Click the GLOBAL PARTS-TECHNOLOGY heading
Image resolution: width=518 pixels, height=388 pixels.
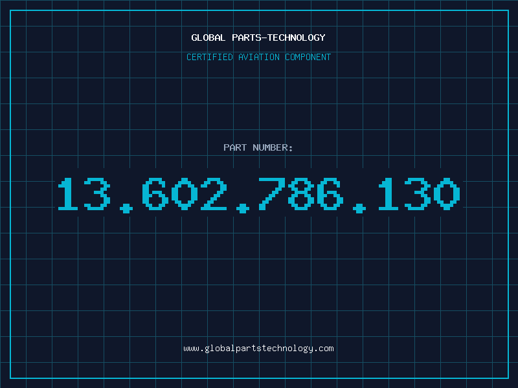coord(258,38)
